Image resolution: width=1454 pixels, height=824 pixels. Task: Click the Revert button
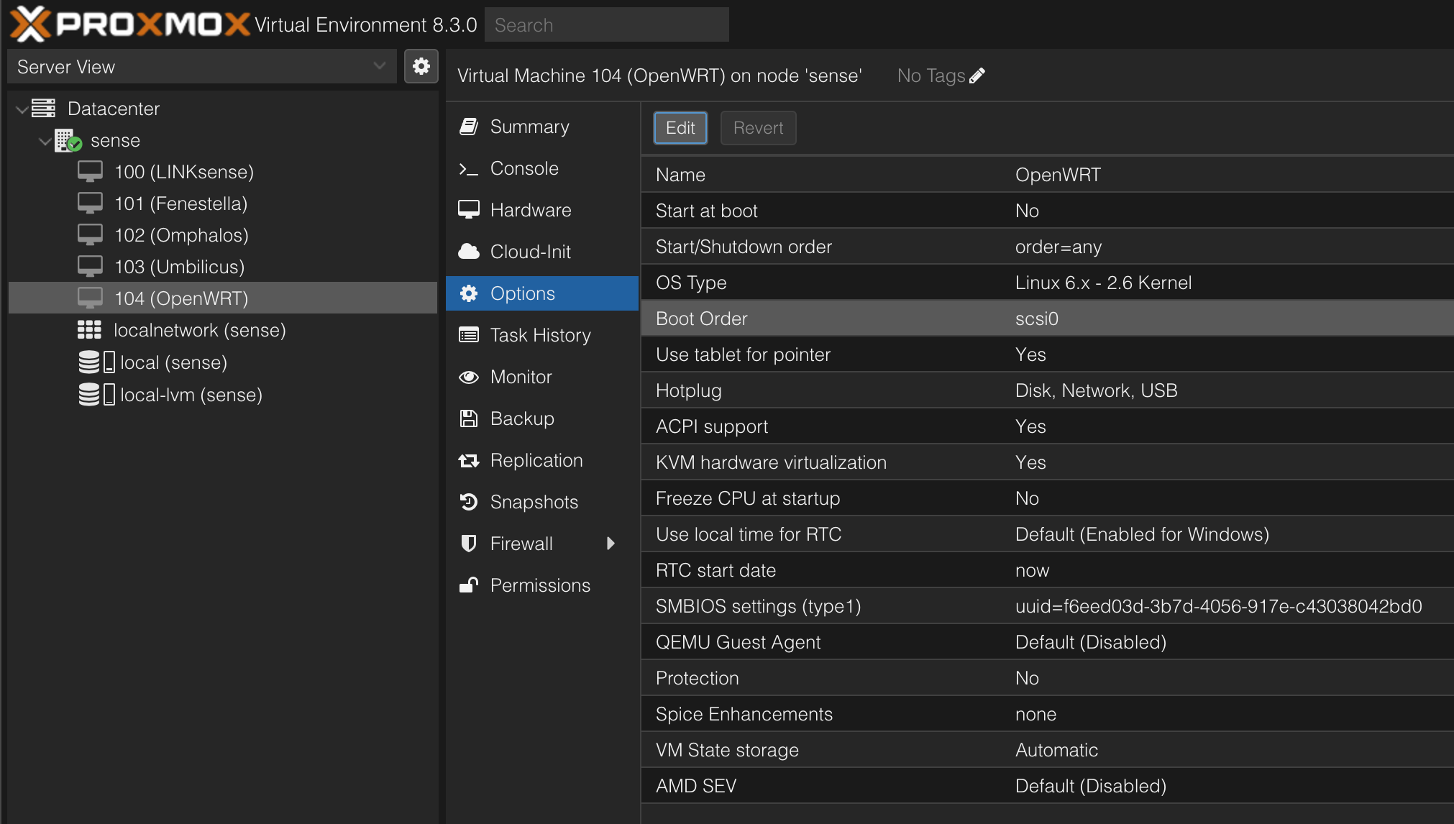click(x=758, y=127)
